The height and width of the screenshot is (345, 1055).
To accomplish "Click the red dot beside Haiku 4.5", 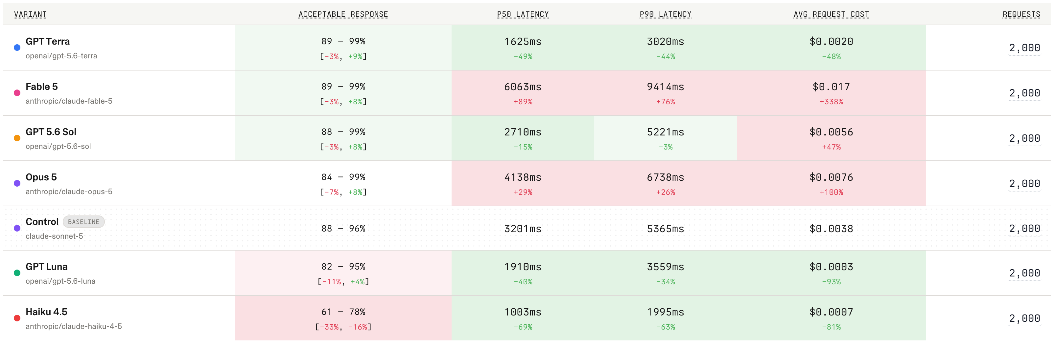I will click(x=17, y=318).
